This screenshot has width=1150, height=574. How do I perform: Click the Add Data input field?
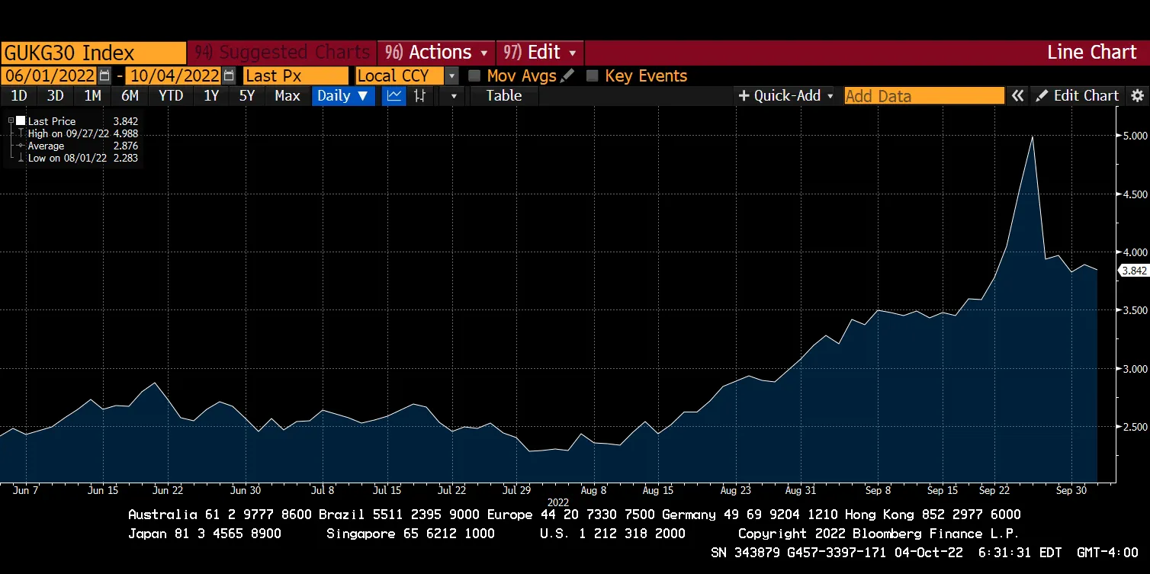click(924, 96)
